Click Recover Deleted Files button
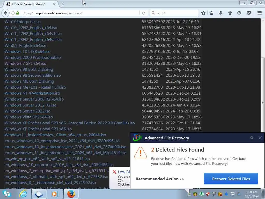 point(231,179)
